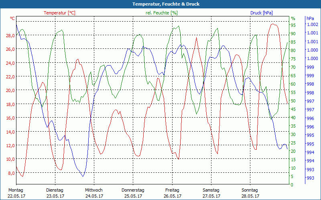Click the blue hPa unit label
Viewport: 321px width, 200px height.
point(310,18)
